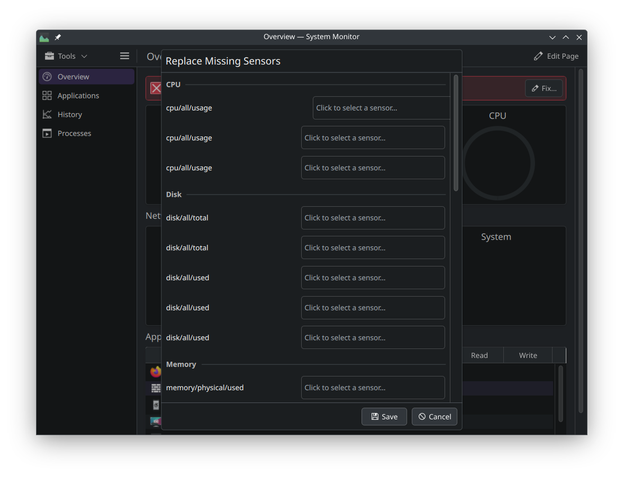Image resolution: width=624 pixels, height=478 pixels.
Task: Open the first cpu/all/usage sensor selector
Action: pos(381,108)
